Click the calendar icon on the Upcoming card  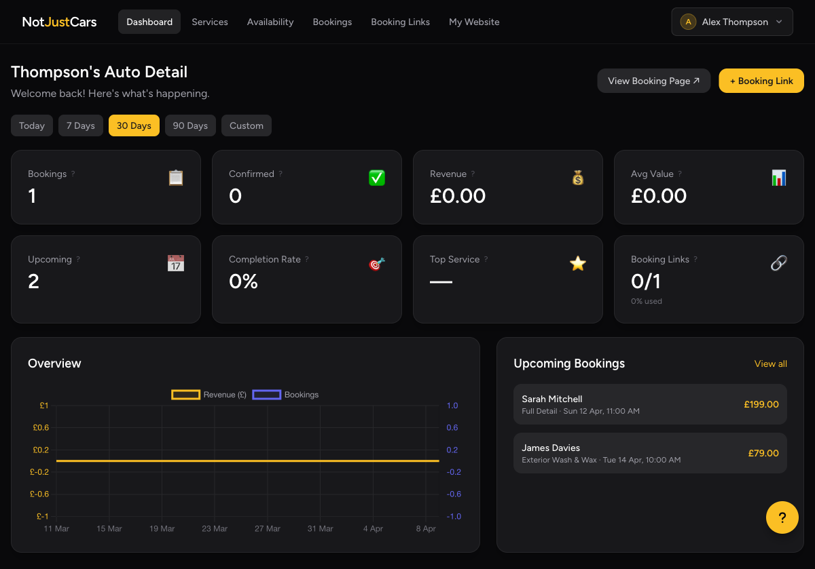pyautogui.click(x=176, y=263)
